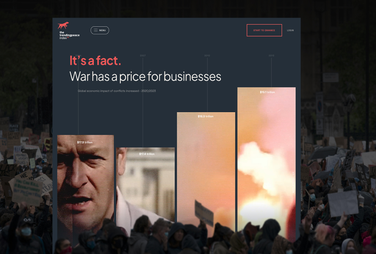Select the 2013 timeline year label
This screenshot has width=376, height=254.
point(271,56)
